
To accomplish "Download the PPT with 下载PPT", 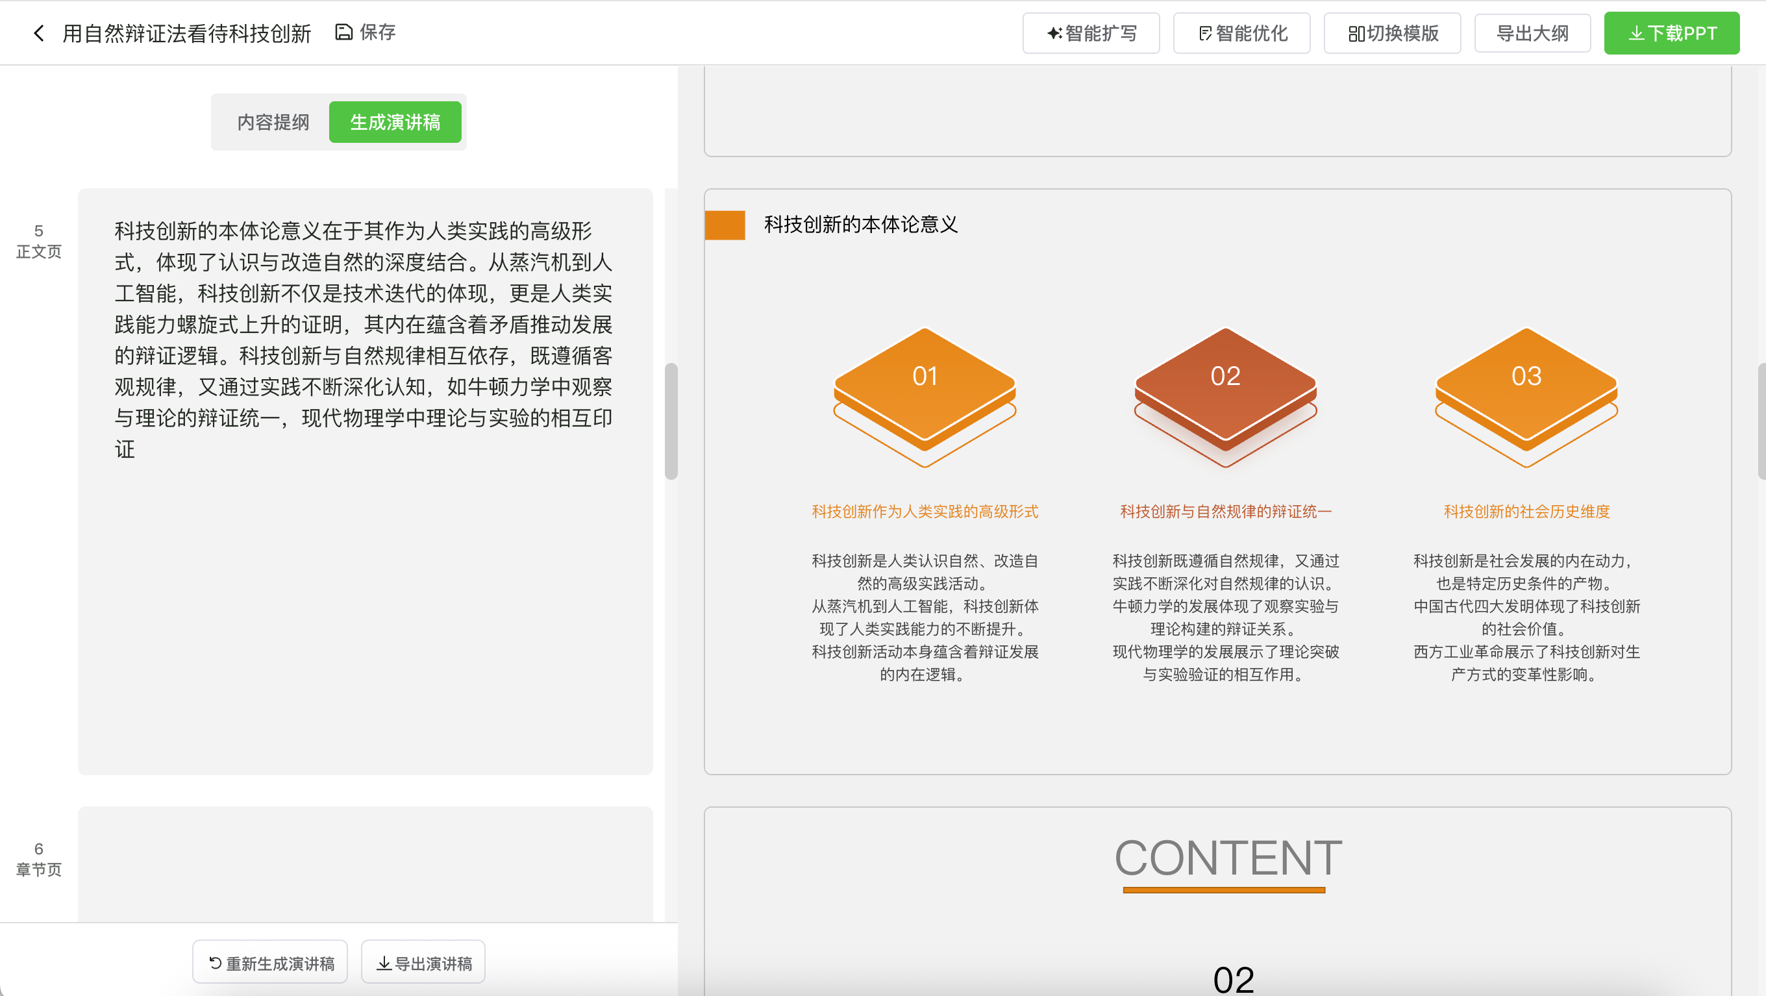I will (1671, 32).
